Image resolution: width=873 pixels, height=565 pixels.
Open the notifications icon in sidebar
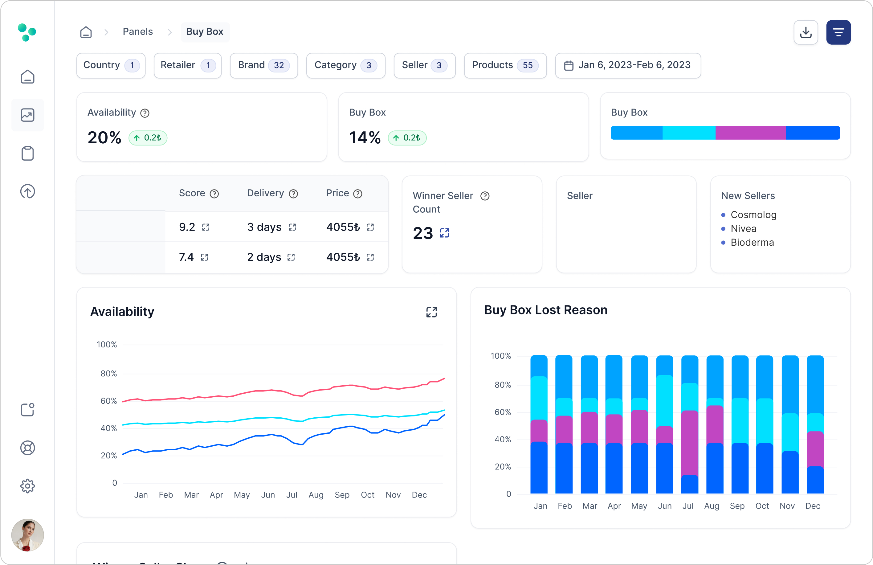tap(27, 409)
